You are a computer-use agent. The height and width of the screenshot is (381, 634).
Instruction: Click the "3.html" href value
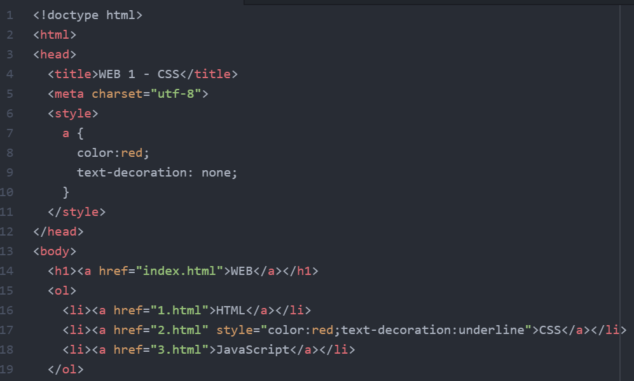(179, 349)
